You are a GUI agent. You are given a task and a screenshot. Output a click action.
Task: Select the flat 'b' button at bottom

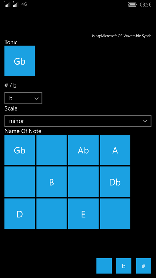124,266
